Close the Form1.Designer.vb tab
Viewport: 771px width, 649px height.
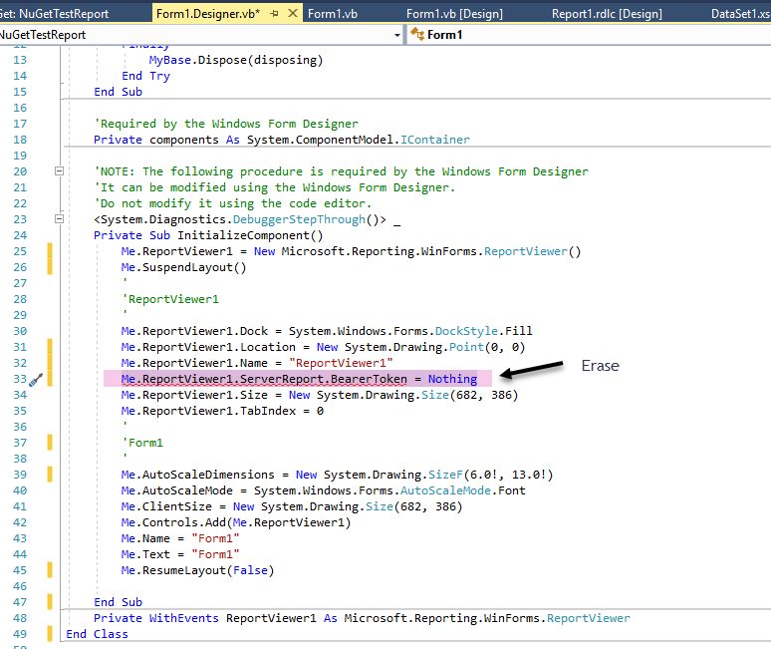[293, 13]
